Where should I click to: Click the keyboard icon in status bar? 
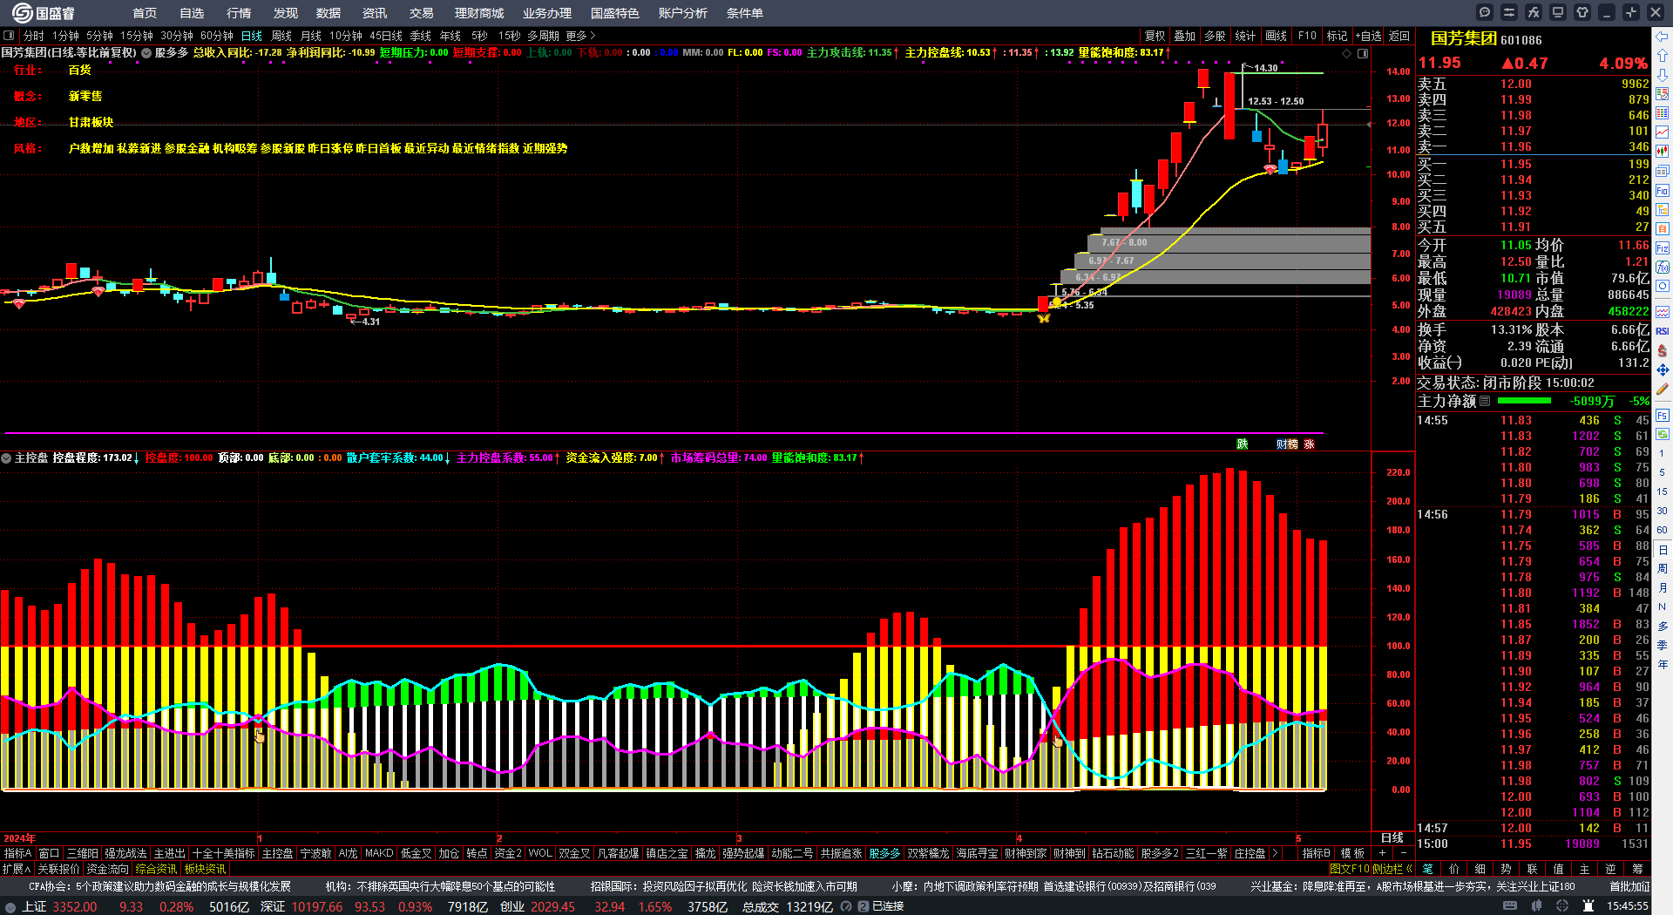(1510, 906)
